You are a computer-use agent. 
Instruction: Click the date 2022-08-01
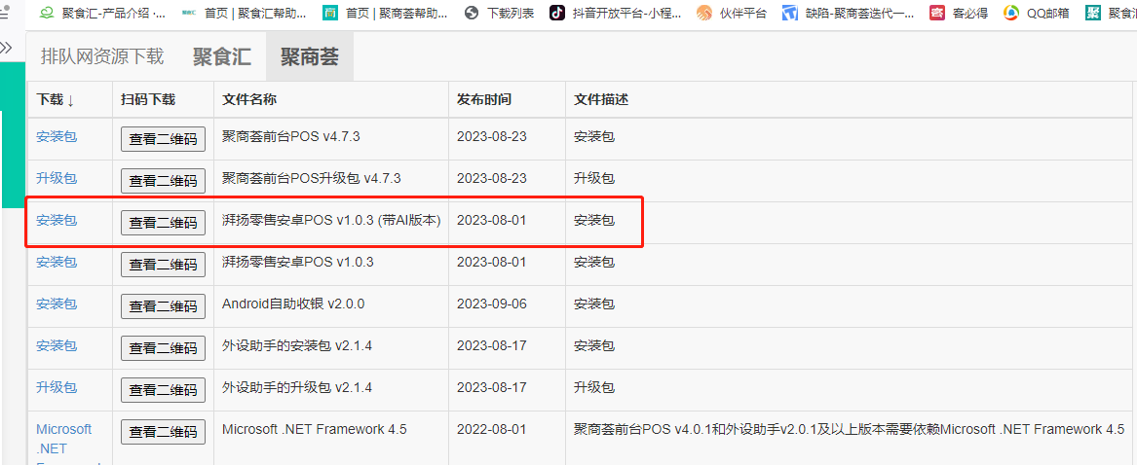point(492,430)
